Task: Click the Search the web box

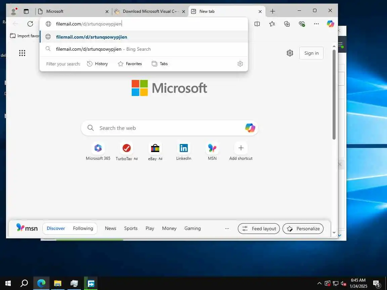Action: click(170, 128)
